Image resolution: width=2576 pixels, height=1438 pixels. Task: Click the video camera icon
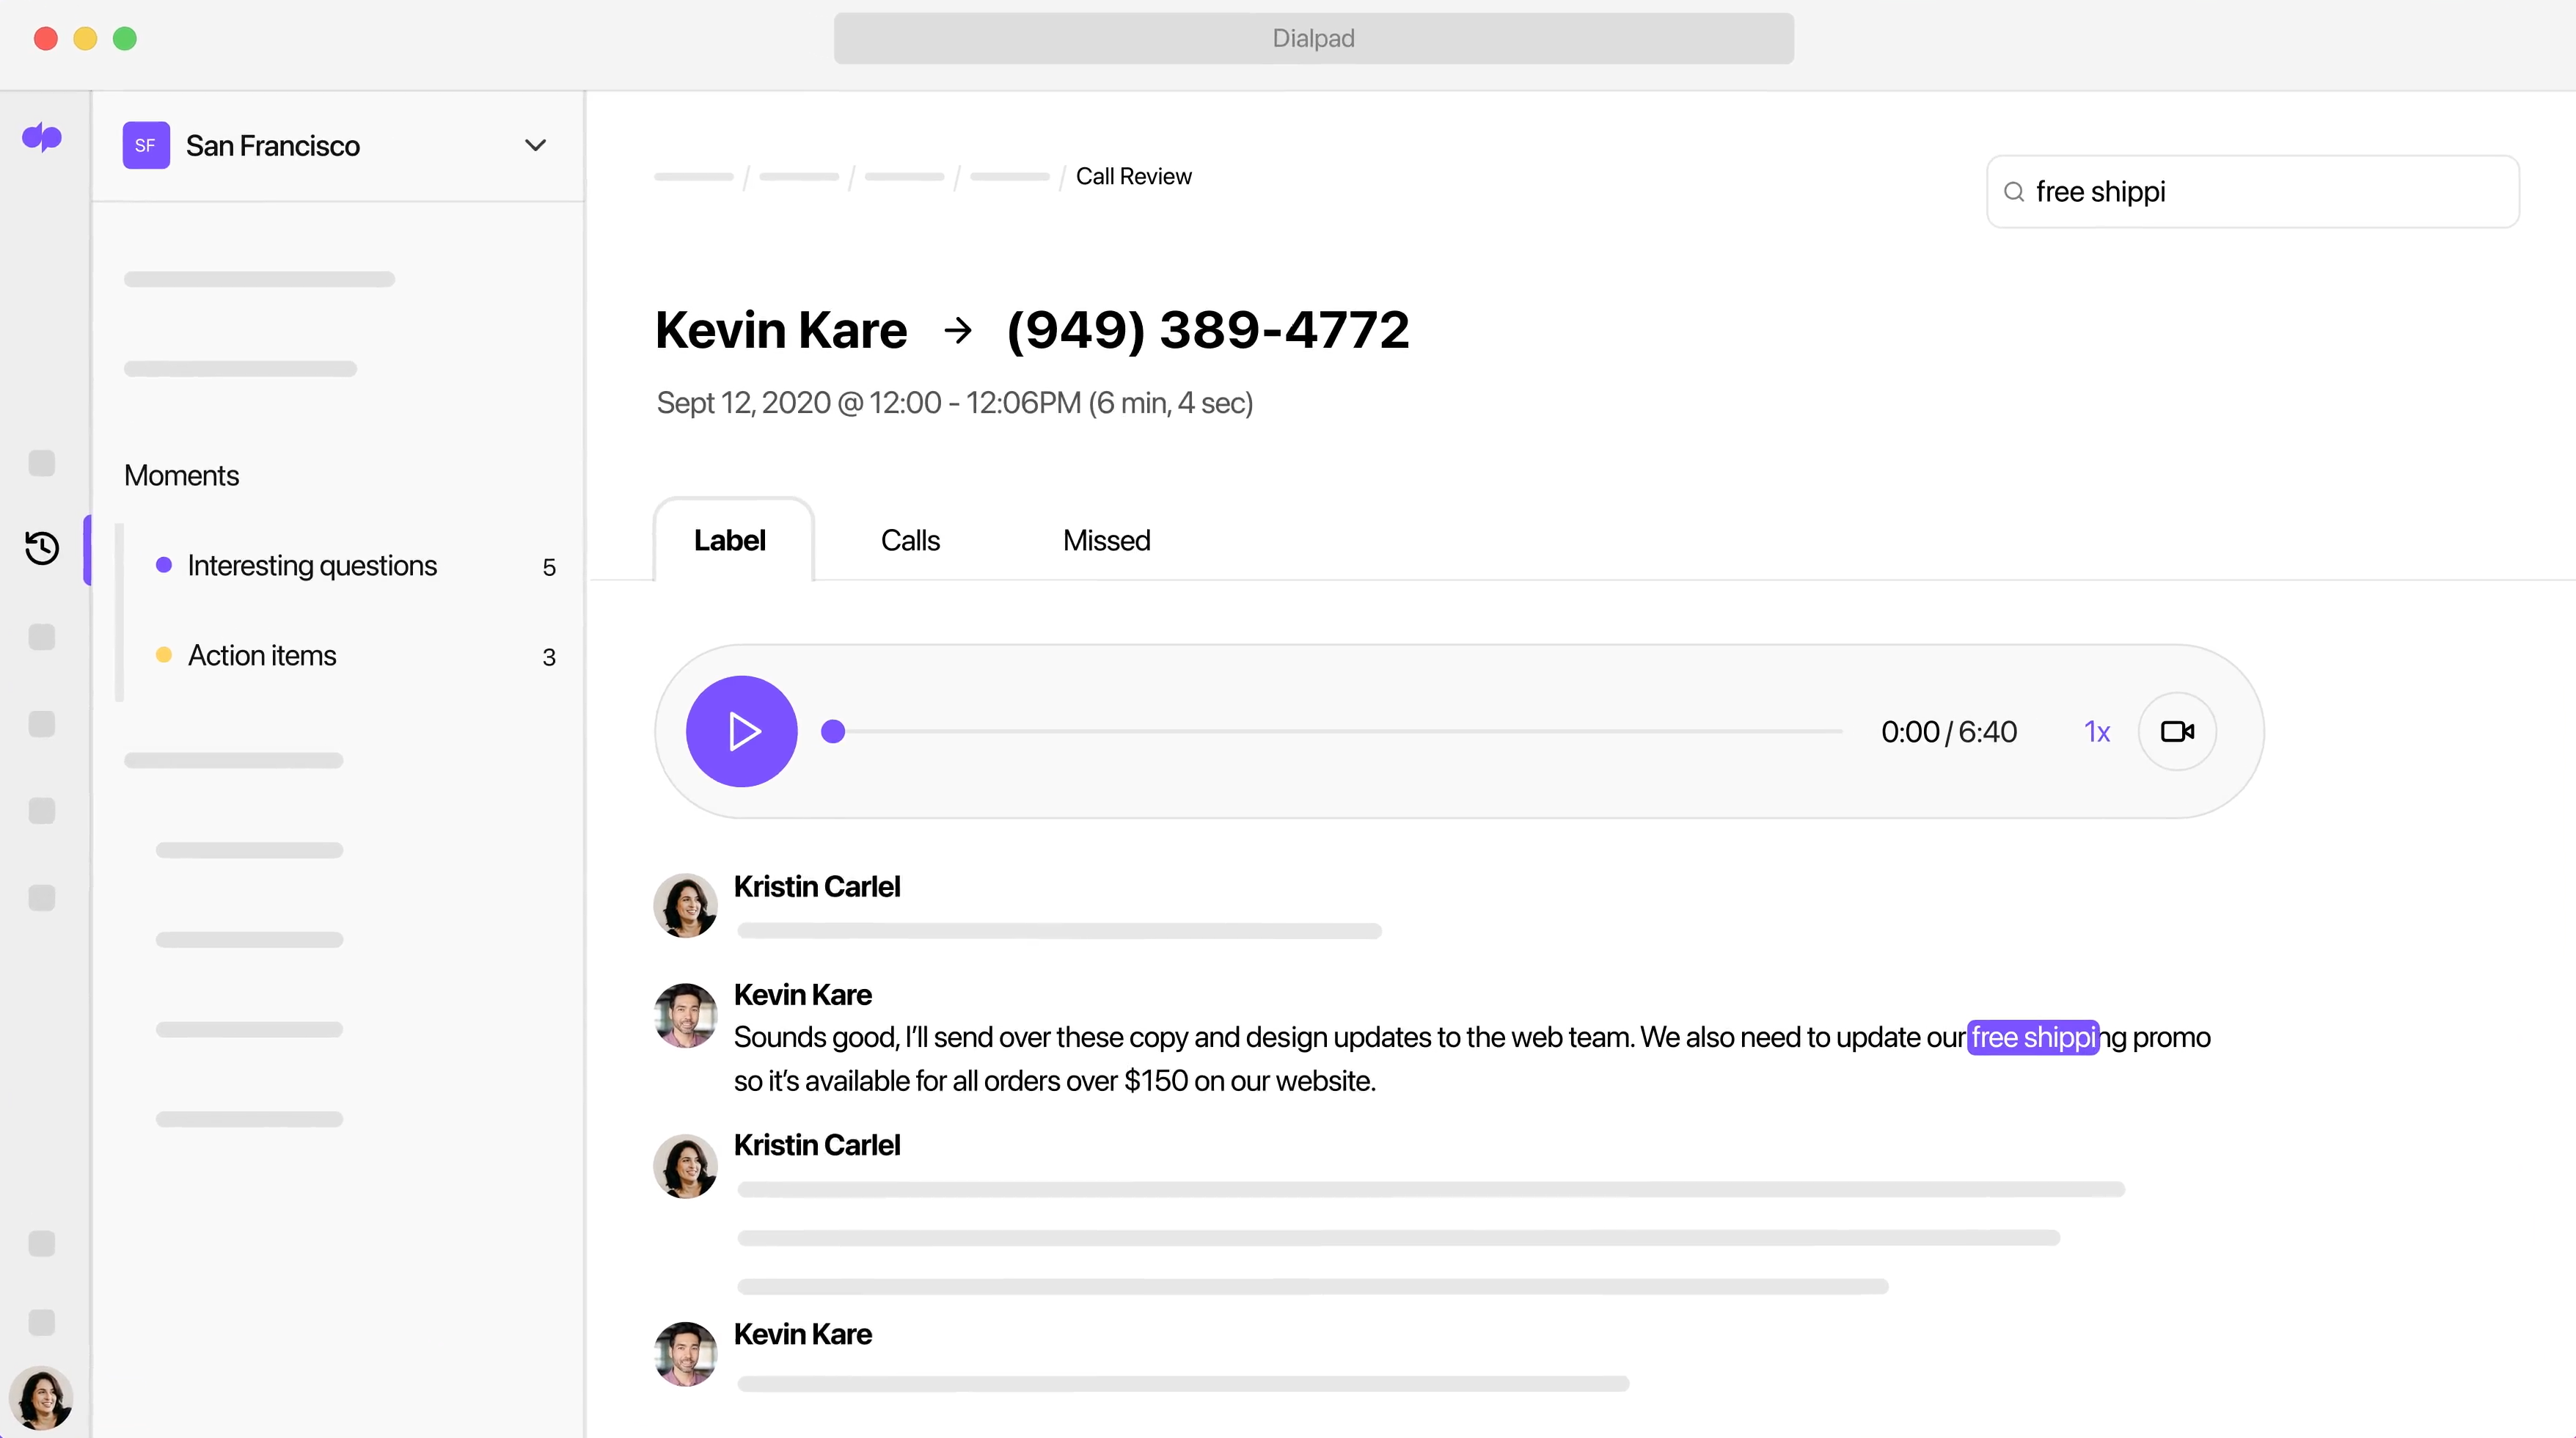click(2178, 731)
